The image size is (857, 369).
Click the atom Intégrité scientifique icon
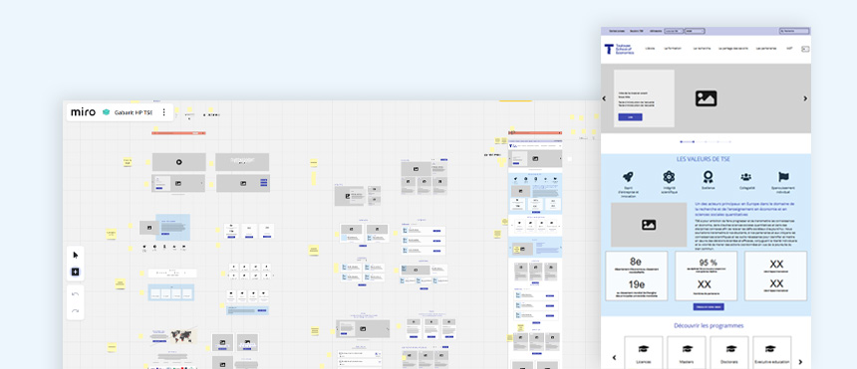[x=669, y=177]
